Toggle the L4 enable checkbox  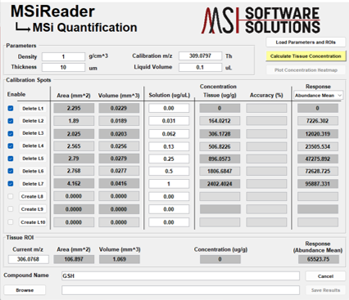pos(11,146)
